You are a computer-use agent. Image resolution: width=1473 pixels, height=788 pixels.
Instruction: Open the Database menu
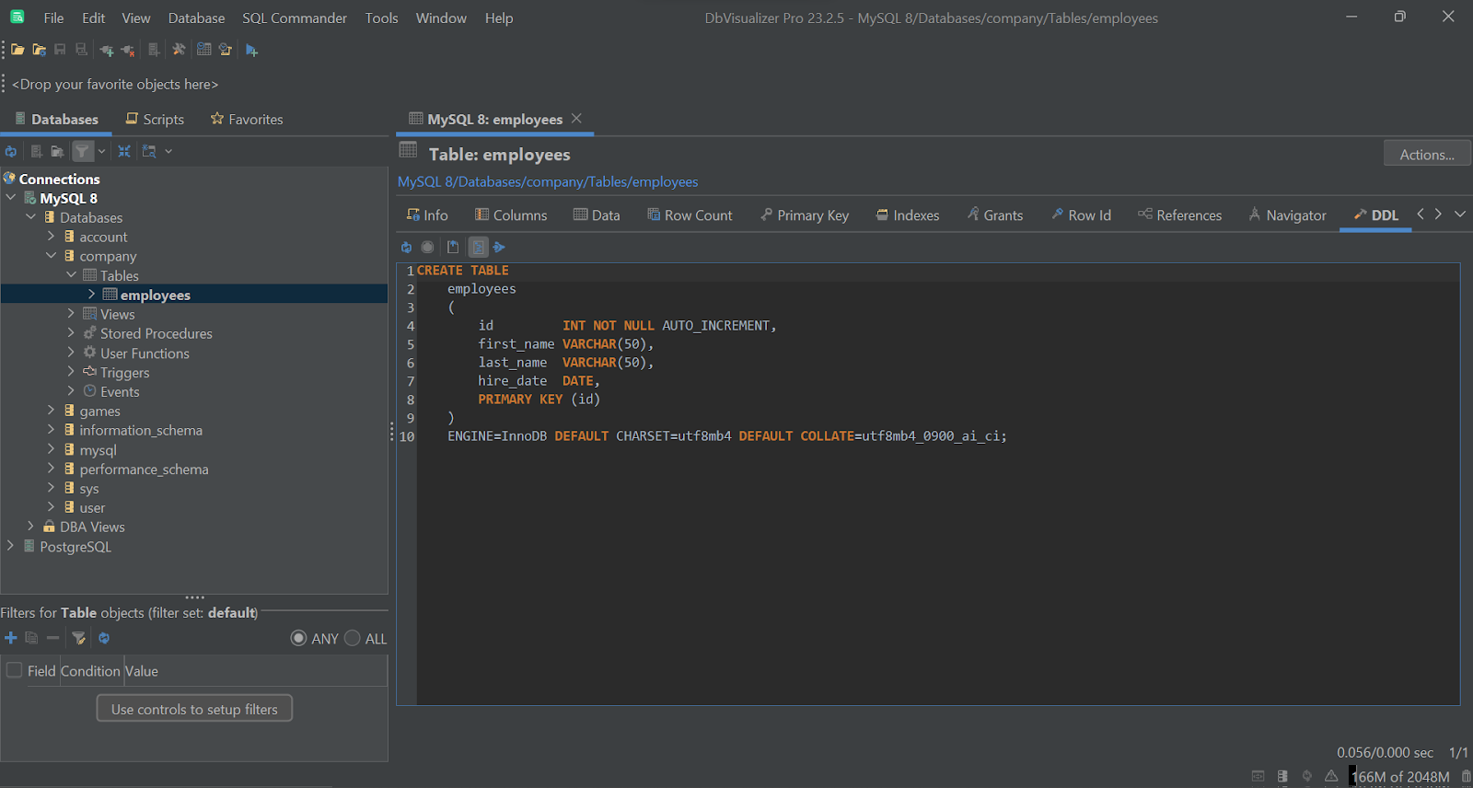click(196, 17)
